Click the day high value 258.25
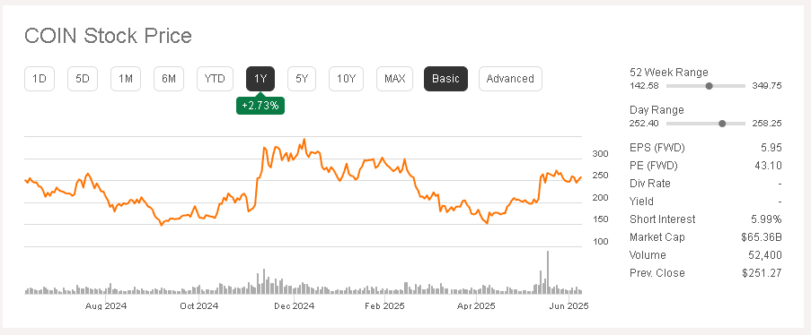811x335 pixels. coord(766,124)
